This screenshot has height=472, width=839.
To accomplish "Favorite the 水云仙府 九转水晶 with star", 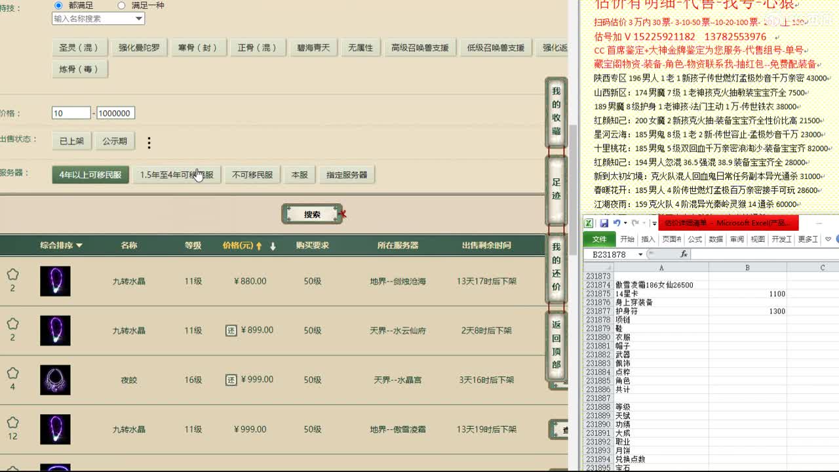I will 12,324.
